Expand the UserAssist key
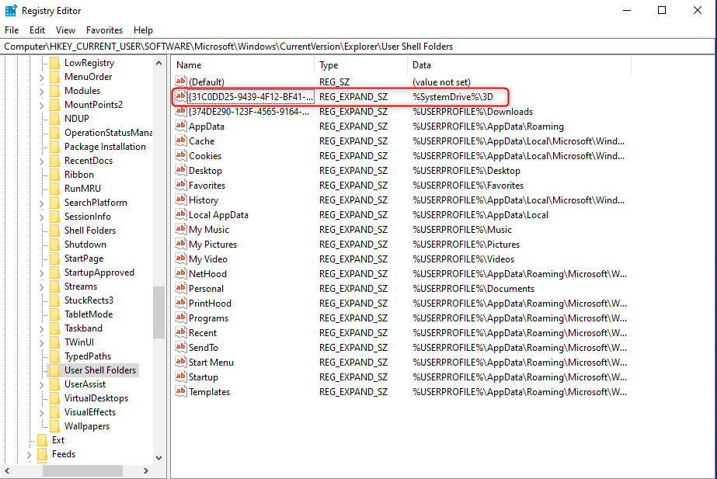The image size is (717, 479). tap(42, 385)
